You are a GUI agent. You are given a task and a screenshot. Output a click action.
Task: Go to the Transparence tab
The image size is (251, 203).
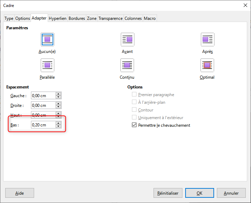[110, 18]
